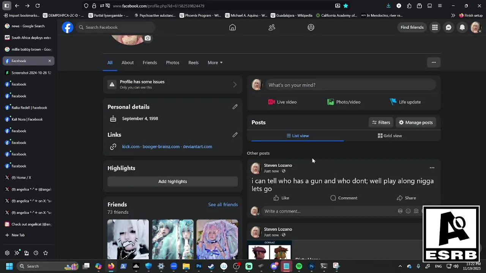
Task: Attach photo in the comment box
Action: click(416, 211)
